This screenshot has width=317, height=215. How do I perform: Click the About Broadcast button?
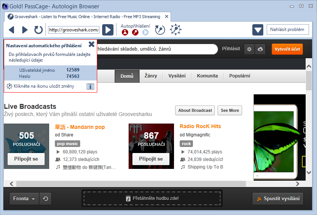coord(195,110)
